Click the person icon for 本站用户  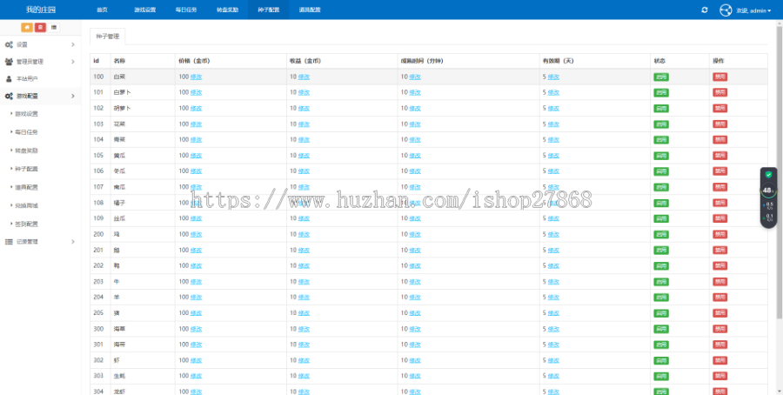point(9,79)
